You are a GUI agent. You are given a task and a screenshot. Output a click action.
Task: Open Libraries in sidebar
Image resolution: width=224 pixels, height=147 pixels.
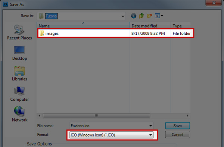[19, 73]
